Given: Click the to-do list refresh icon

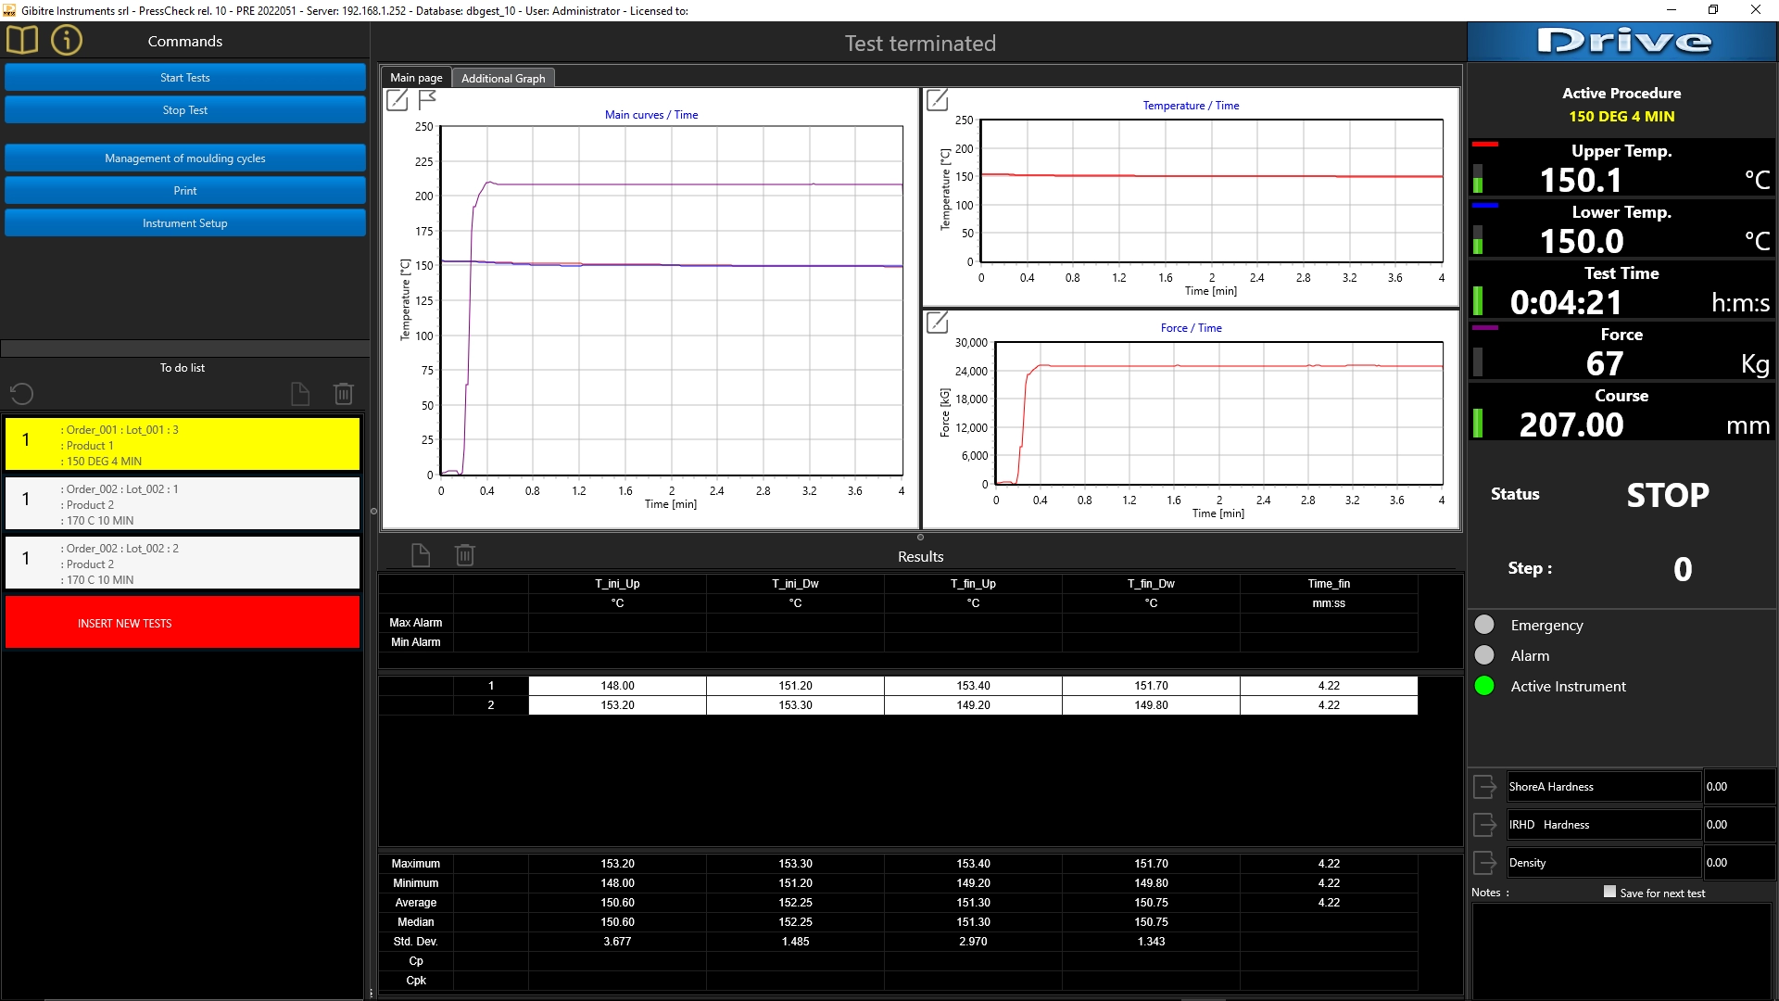Looking at the screenshot, I should pos(21,394).
